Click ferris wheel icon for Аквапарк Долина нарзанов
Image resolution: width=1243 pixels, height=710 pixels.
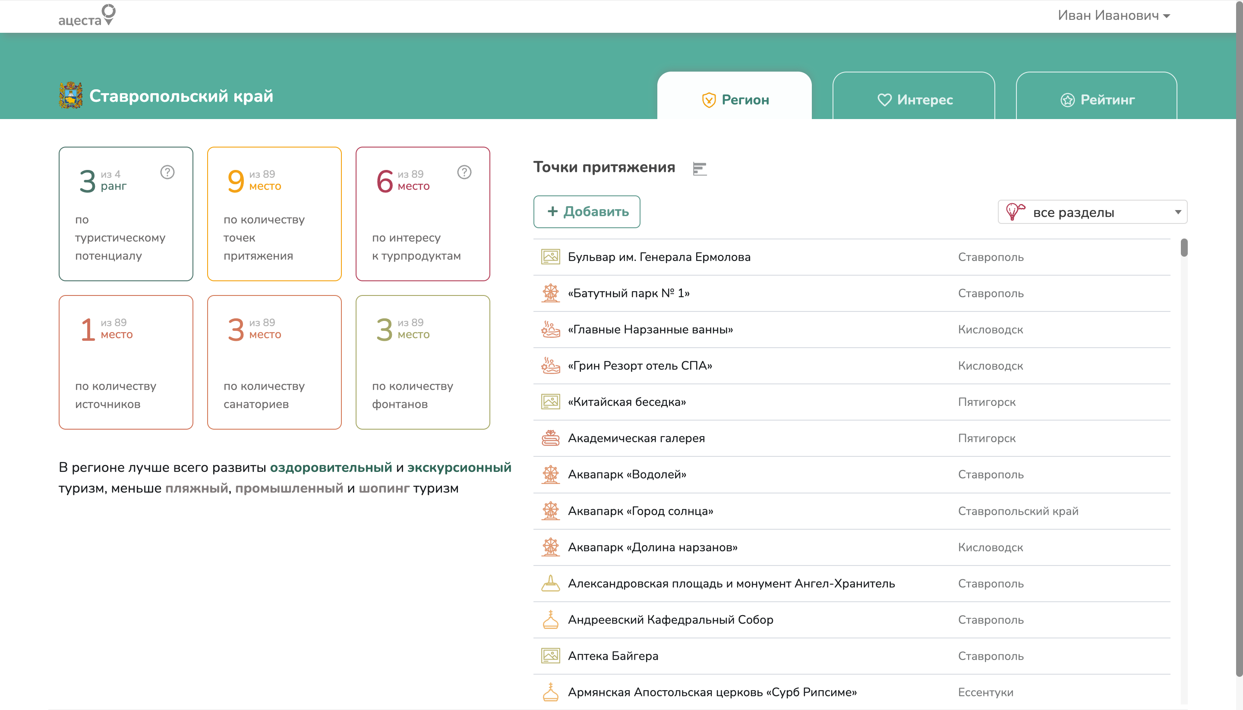[x=550, y=547]
